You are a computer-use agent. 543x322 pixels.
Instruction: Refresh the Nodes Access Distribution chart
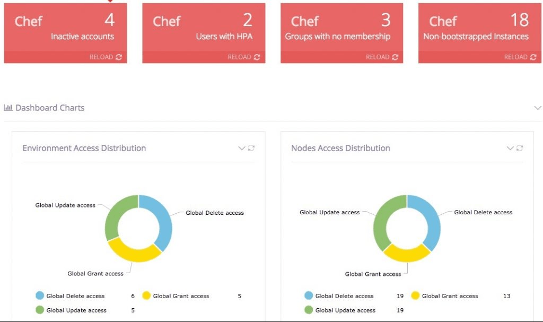(x=520, y=149)
